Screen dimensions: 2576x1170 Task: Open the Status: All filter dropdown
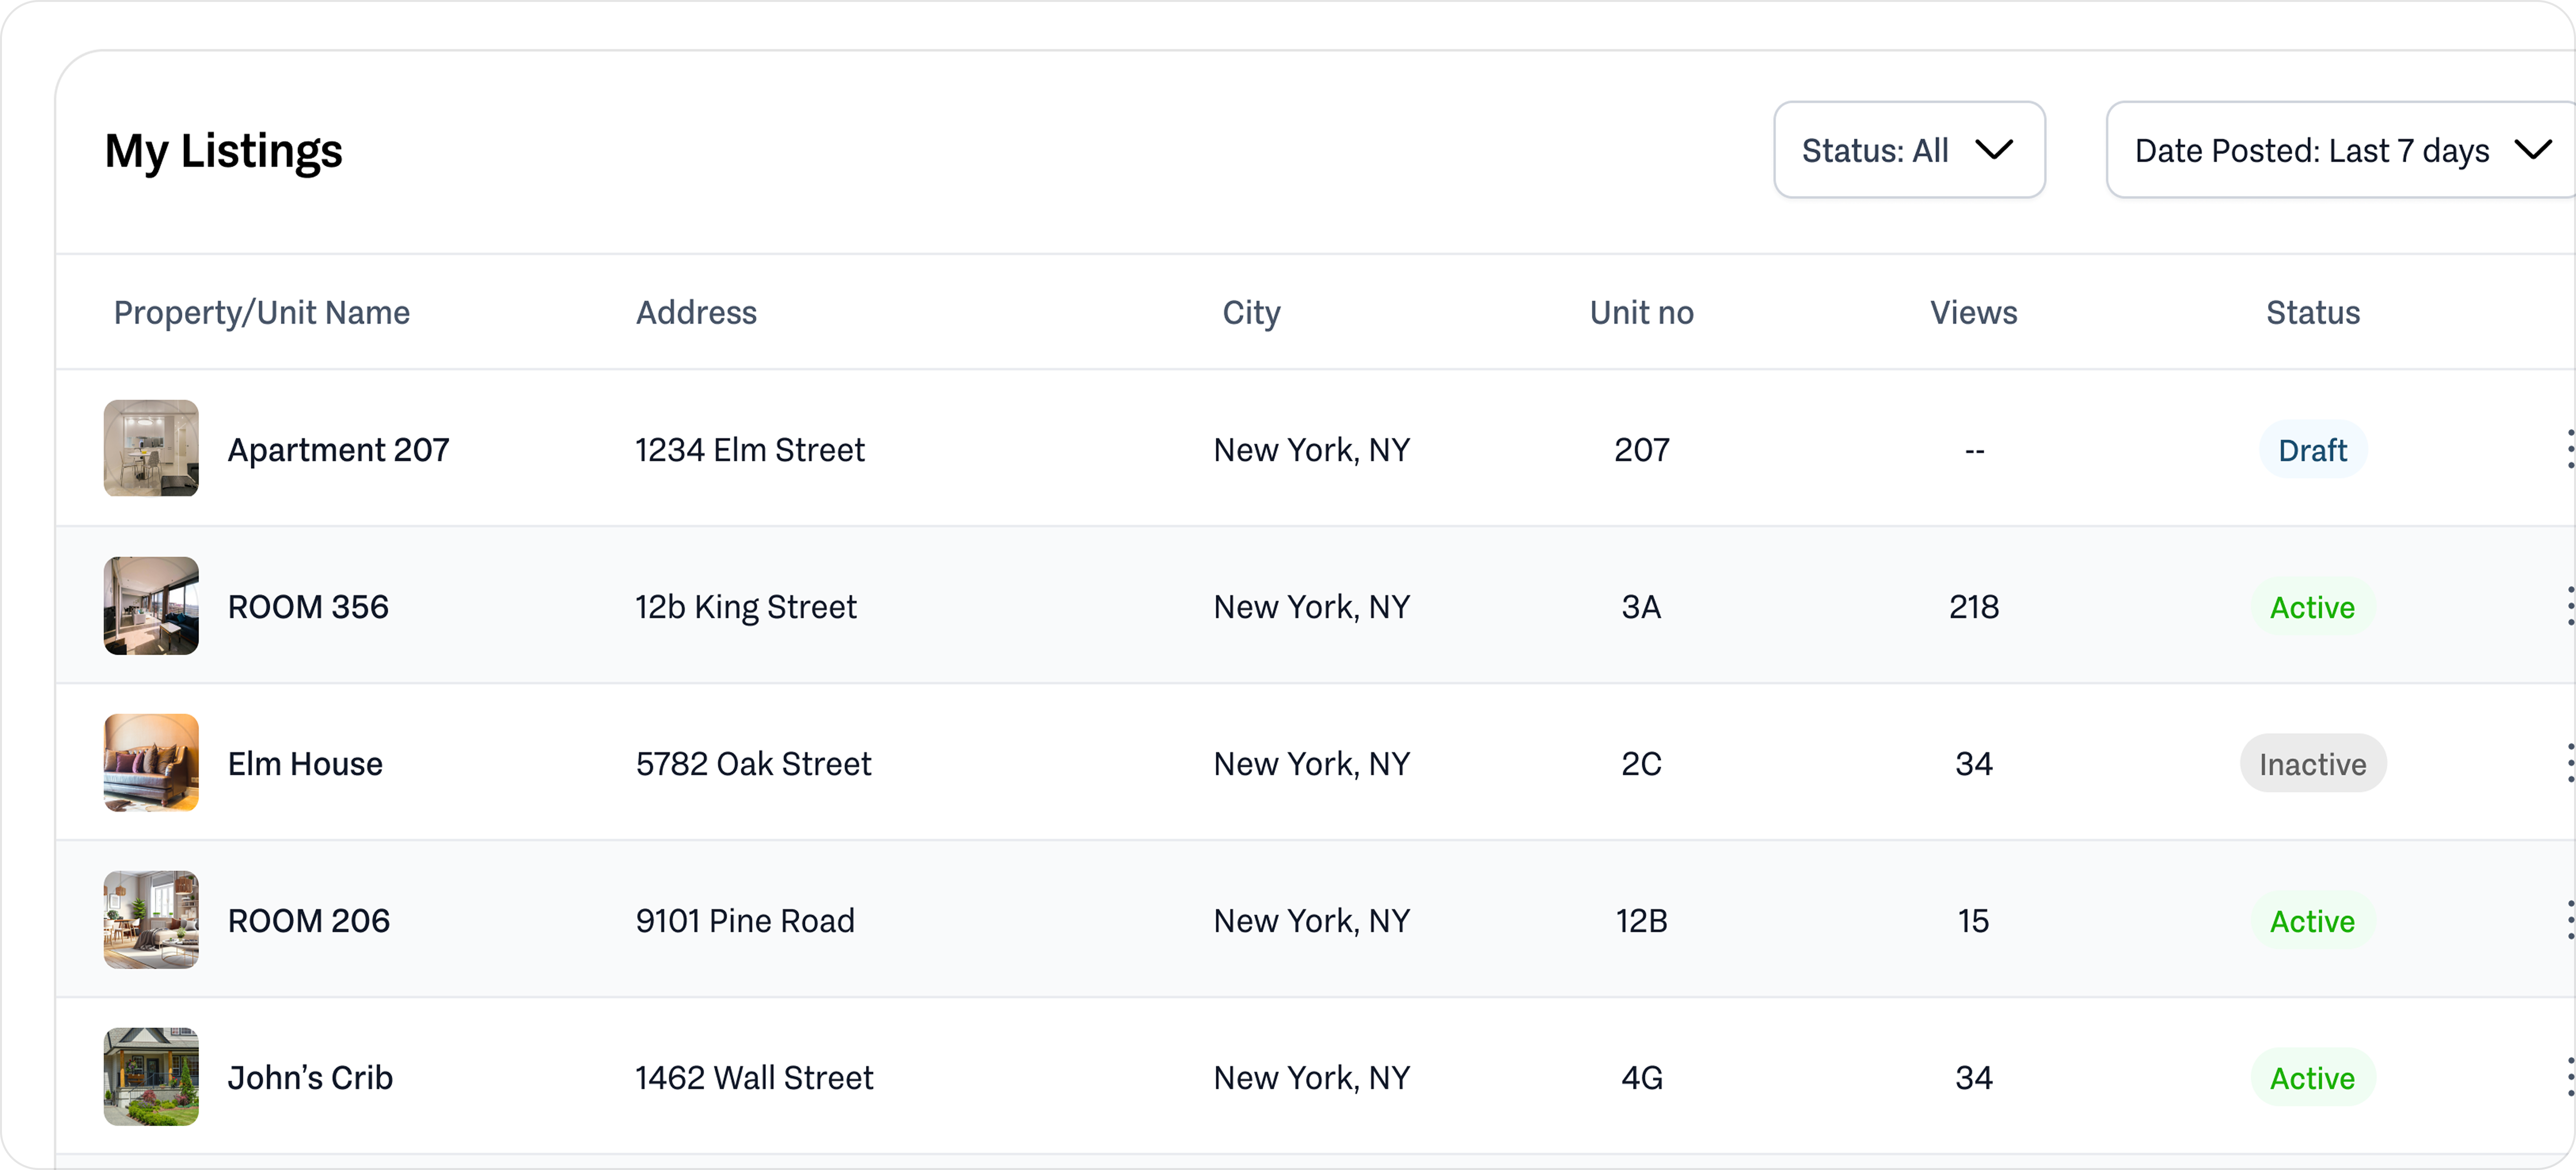pyautogui.click(x=1909, y=150)
